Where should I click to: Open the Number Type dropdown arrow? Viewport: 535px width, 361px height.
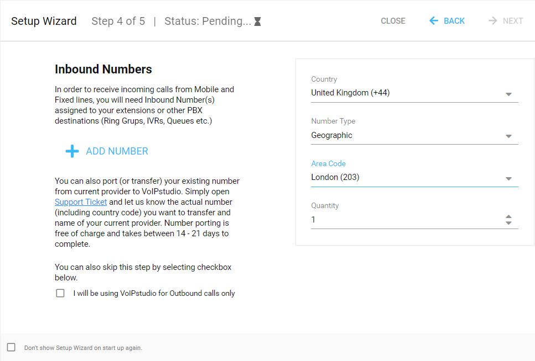(508, 136)
